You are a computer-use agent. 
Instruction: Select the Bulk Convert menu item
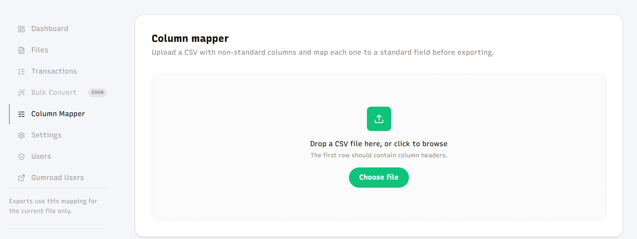58,93
